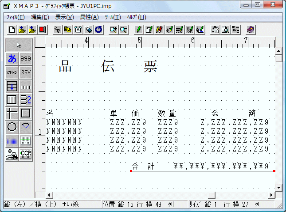This screenshot has width=286, height=212.
Task: Select the table with blue arrow tool
Action: click(12, 86)
